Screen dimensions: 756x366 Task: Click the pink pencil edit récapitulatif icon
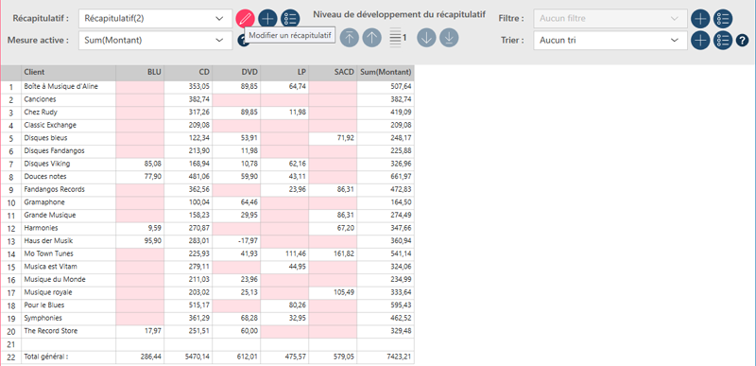245,19
